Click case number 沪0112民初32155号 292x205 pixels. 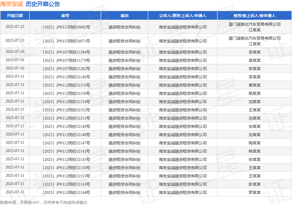(66, 85)
